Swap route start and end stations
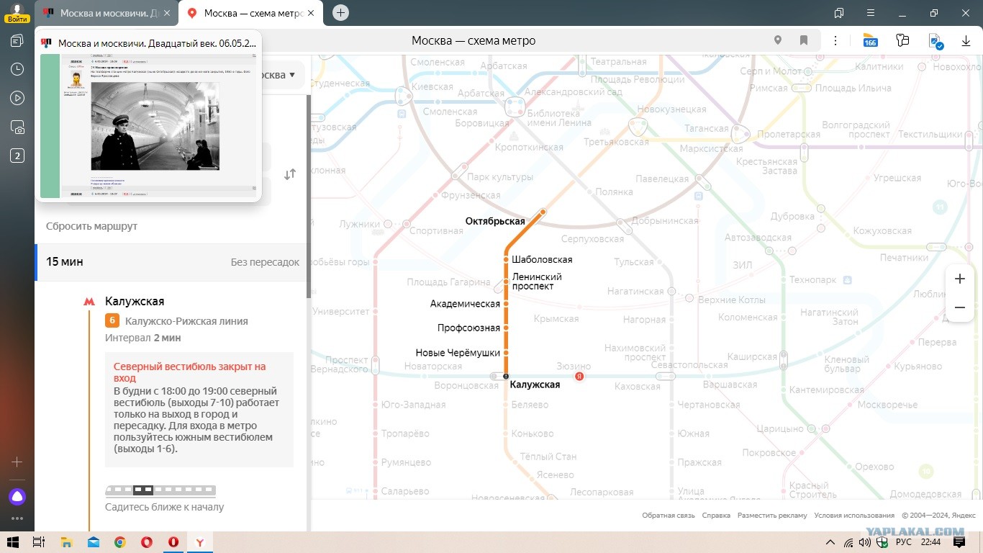983x553 pixels. (290, 174)
